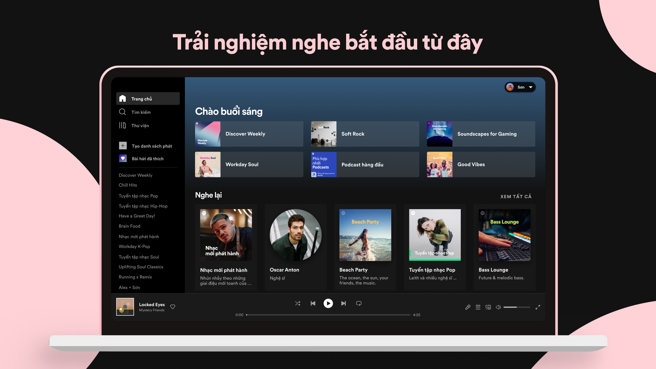This screenshot has width=656, height=369.
Task: Open the play queue icon
Action: point(478,307)
